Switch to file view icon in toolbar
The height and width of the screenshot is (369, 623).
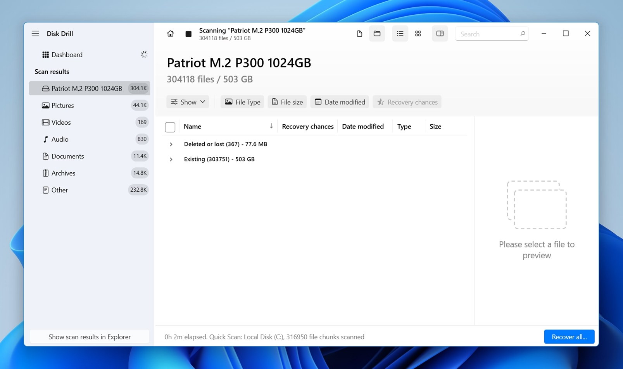coord(359,34)
